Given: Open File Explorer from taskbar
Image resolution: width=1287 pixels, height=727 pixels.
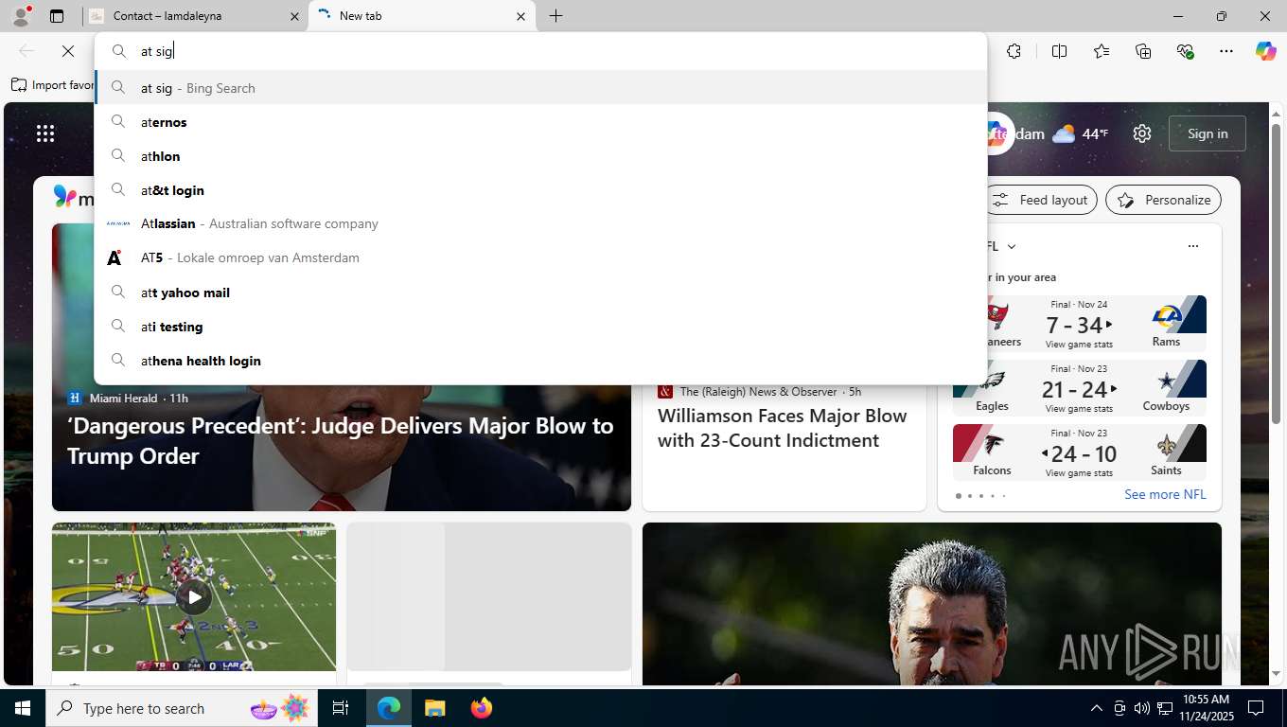Looking at the screenshot, I should [x=434, y=708].
